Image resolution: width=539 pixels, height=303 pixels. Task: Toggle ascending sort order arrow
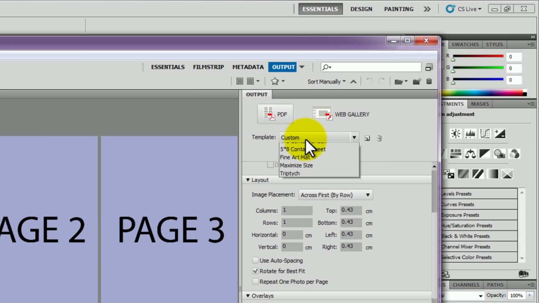click(x=353, y=82)
